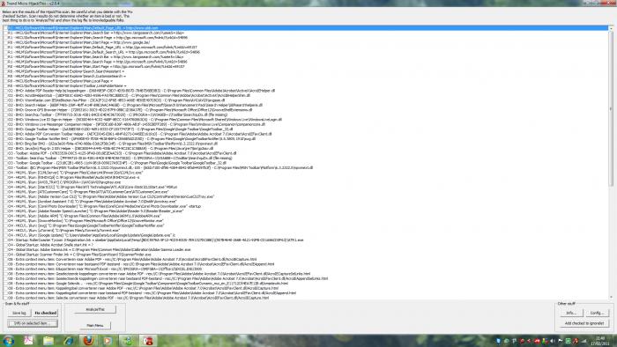This screenshot has height=347, width=617.
Task: Open the Config settings button
Action: 597,313
